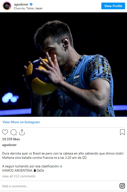
Task: Show who liked via 19,359 likes
Action: coord(11,139)
